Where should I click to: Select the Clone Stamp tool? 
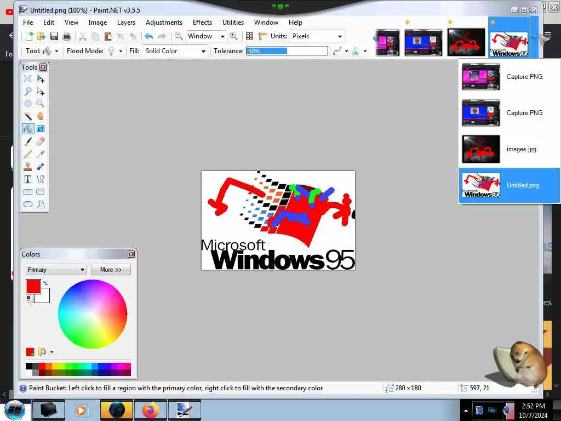click(28, 167)
